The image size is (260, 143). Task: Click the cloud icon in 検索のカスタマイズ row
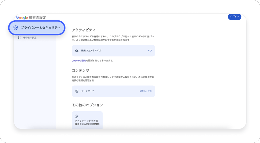[x=77, y=51]
